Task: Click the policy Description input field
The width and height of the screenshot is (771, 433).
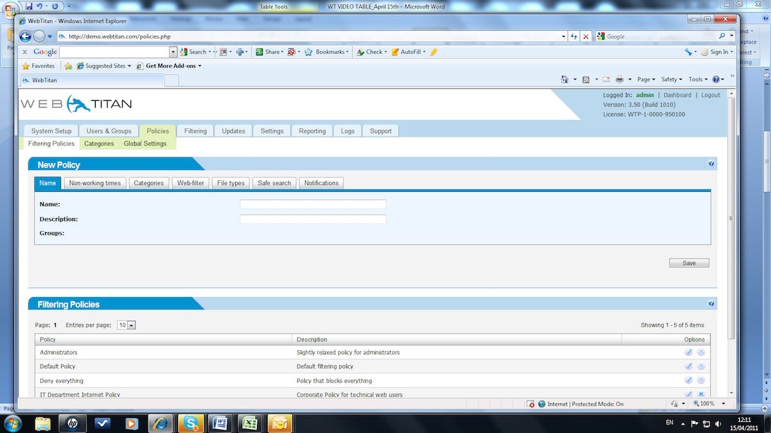Action: (x=313, y=219)
